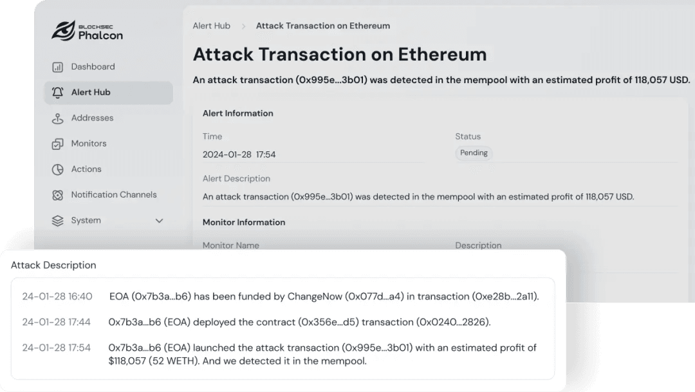Click the breadcrumb separator arrow

(244, 26)
